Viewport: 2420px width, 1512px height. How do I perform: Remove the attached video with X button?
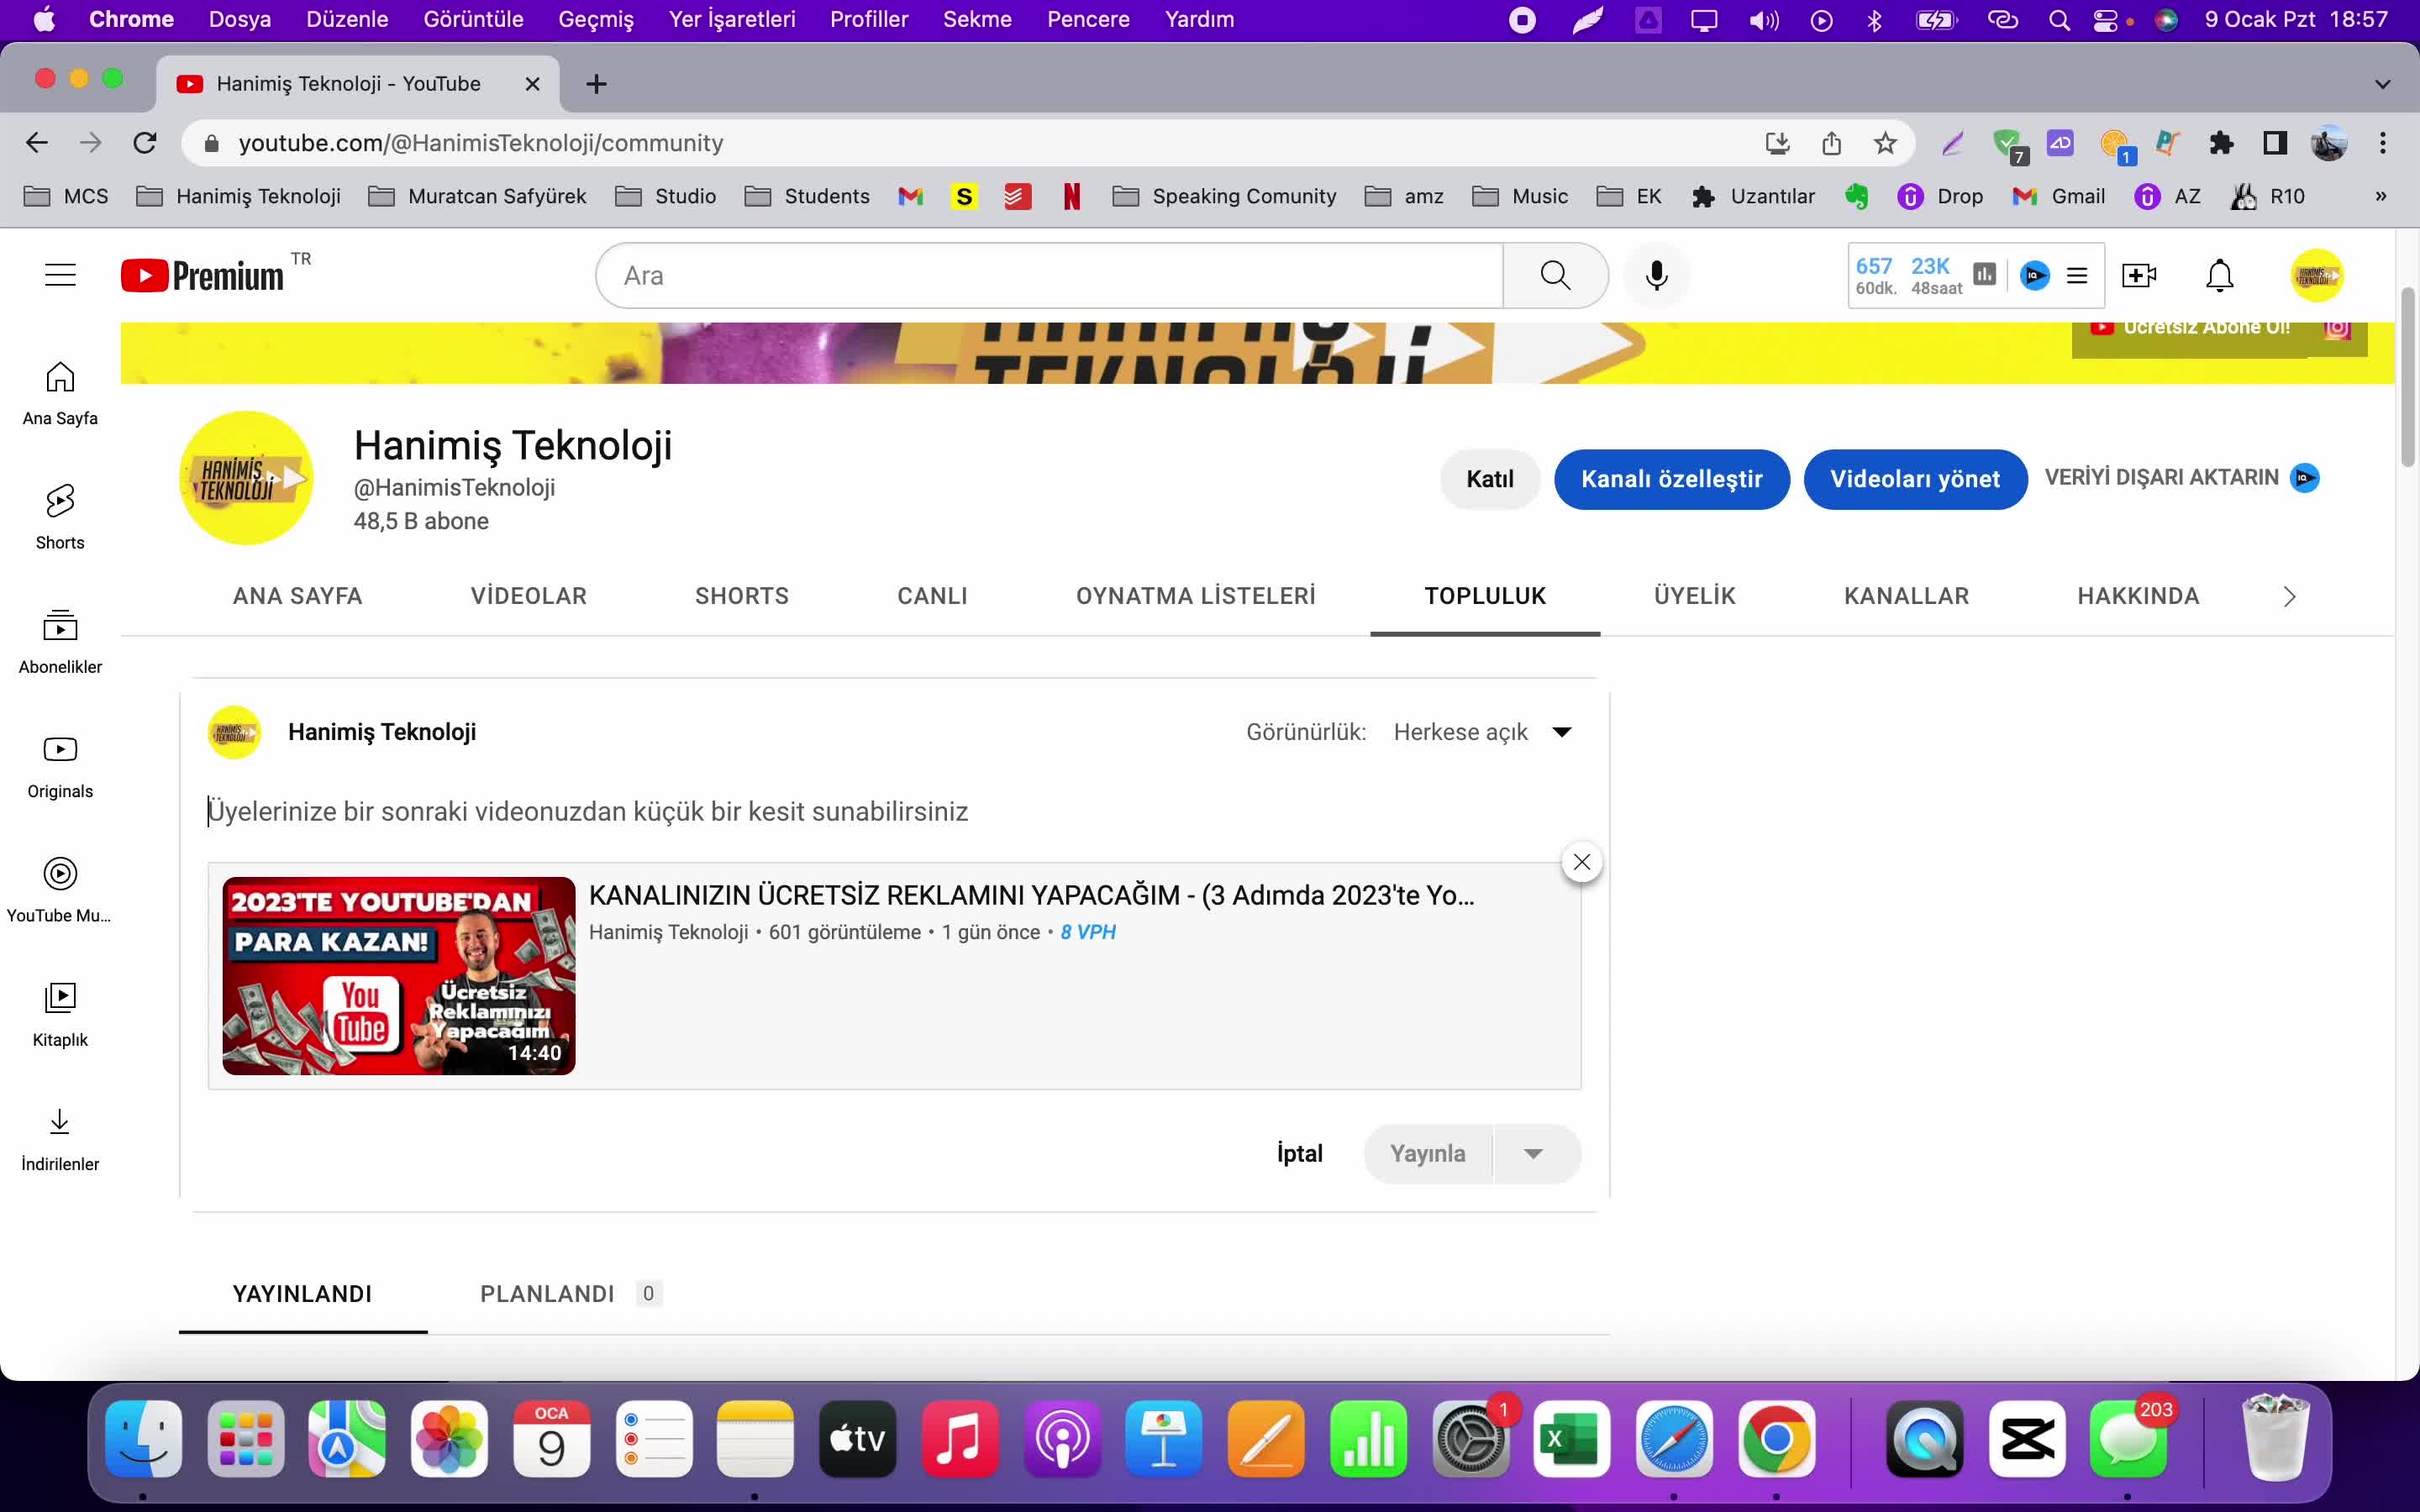(1581, 862)
